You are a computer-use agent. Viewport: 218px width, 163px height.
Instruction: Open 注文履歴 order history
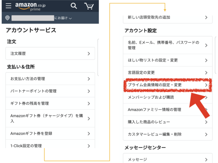(x=50, y=53)
